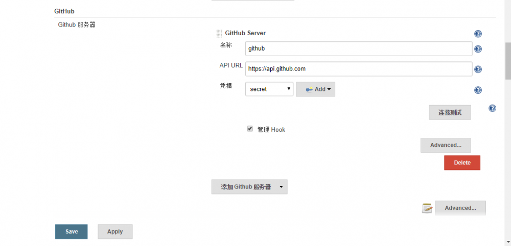The image size is (511, 246).
Task: Delete the GitHub server entry
Action: [x=462, y=163]
